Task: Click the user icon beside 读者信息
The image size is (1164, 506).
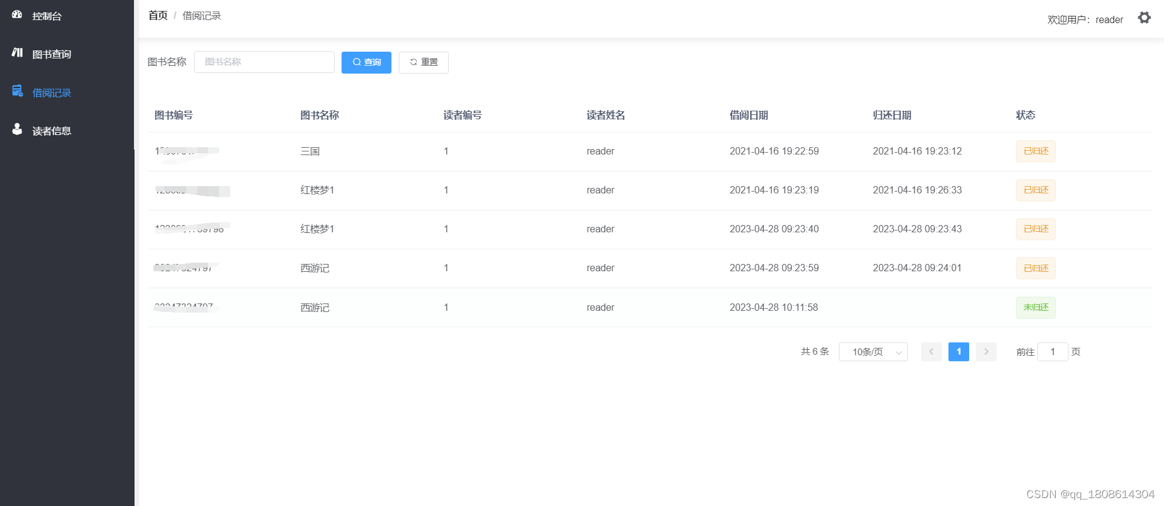Action: [x=17, y=130]
